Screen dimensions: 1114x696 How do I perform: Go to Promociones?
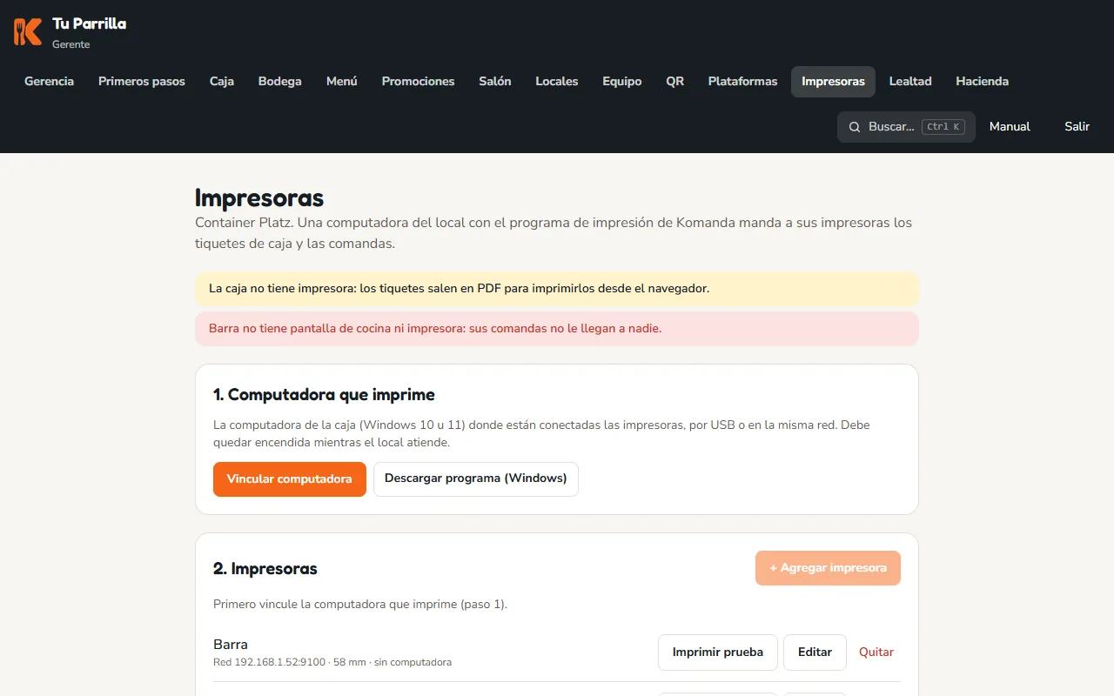pyautogui.click(x=419, y=82)
